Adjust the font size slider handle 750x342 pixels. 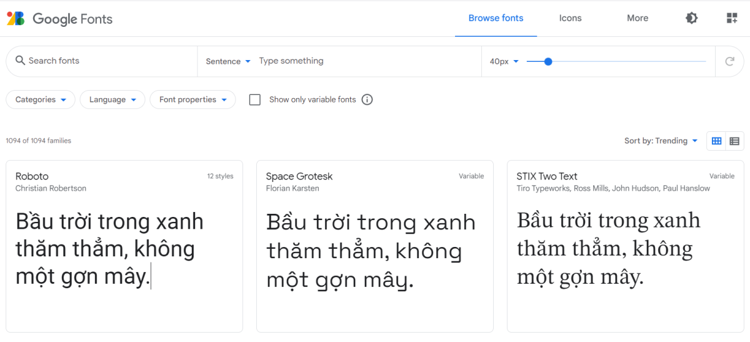(548, 61)
